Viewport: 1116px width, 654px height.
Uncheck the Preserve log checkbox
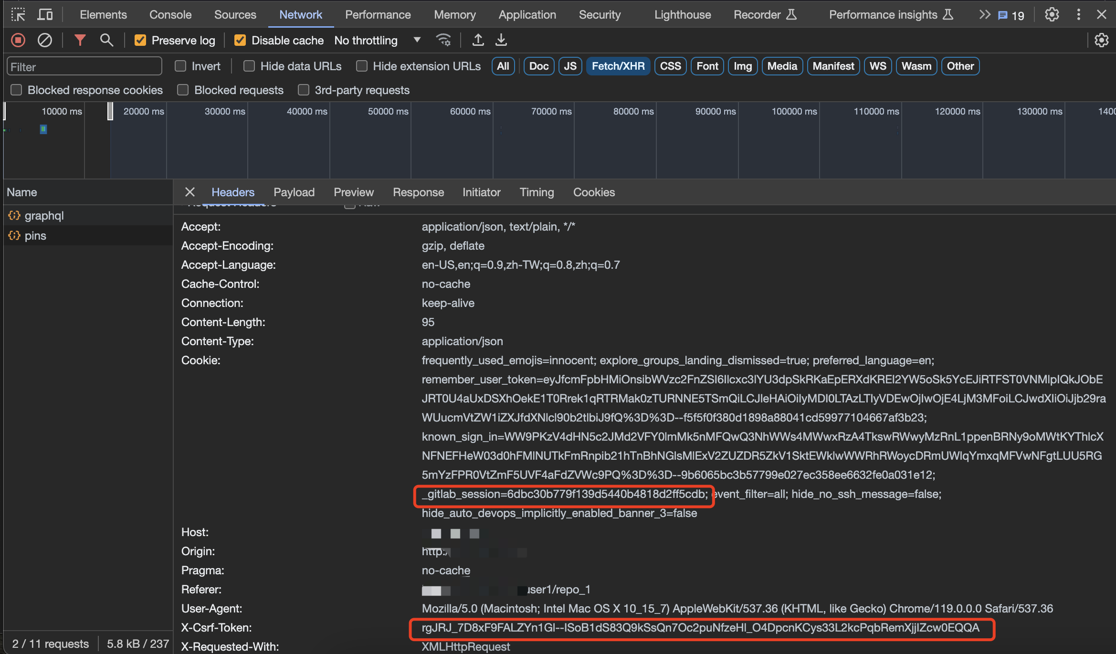coord(140,41)
